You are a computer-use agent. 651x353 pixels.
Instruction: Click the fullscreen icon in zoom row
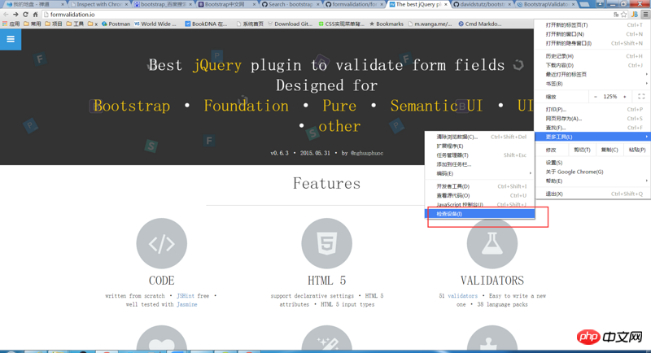[x=641, y=97]
